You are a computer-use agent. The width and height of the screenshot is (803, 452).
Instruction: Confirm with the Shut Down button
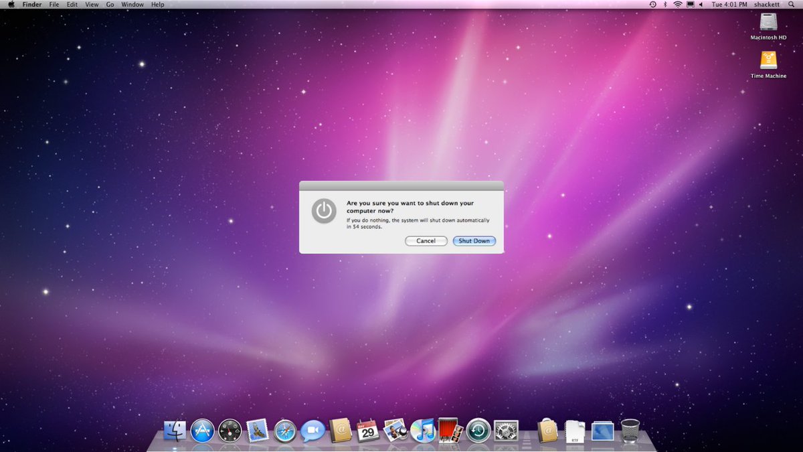(474, 241)
